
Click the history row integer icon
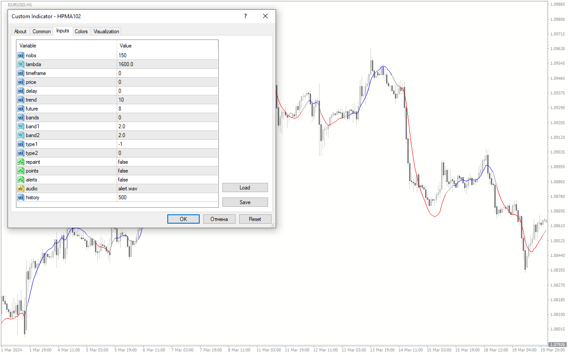coord(20,197)
